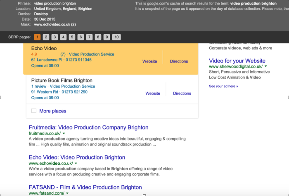Expand the fruitmedia.co.uk dropdown arrow
289x196 pixels.
point(64,133)
